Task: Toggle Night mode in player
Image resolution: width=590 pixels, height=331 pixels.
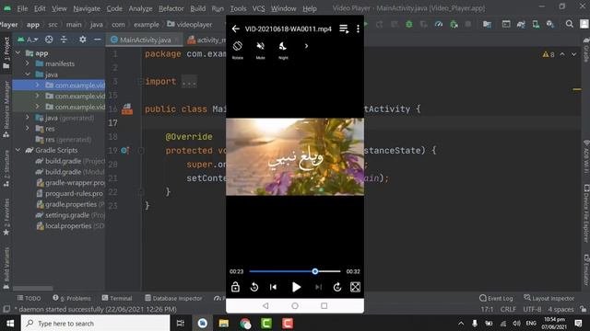Action: (x=283, y=46)
